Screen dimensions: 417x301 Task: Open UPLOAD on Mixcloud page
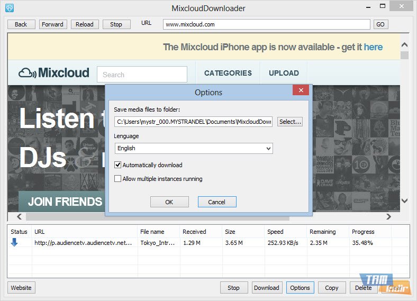pyautogui.click(x=284, y=73)
